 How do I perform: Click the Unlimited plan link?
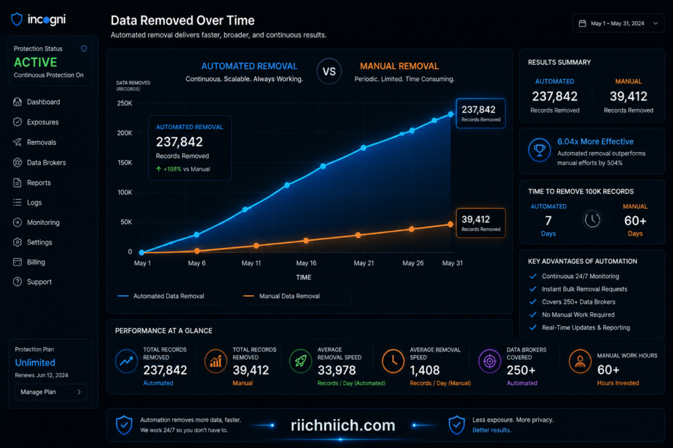point(35,363)
